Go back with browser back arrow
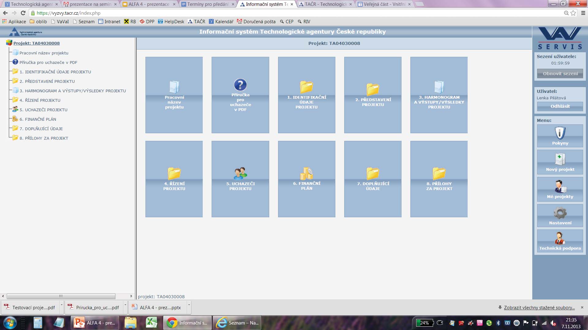588x330 pixels. [5, 13]
